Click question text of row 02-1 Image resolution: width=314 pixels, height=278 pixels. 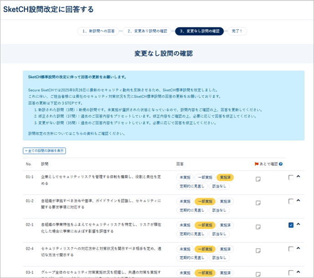[101, 228]
